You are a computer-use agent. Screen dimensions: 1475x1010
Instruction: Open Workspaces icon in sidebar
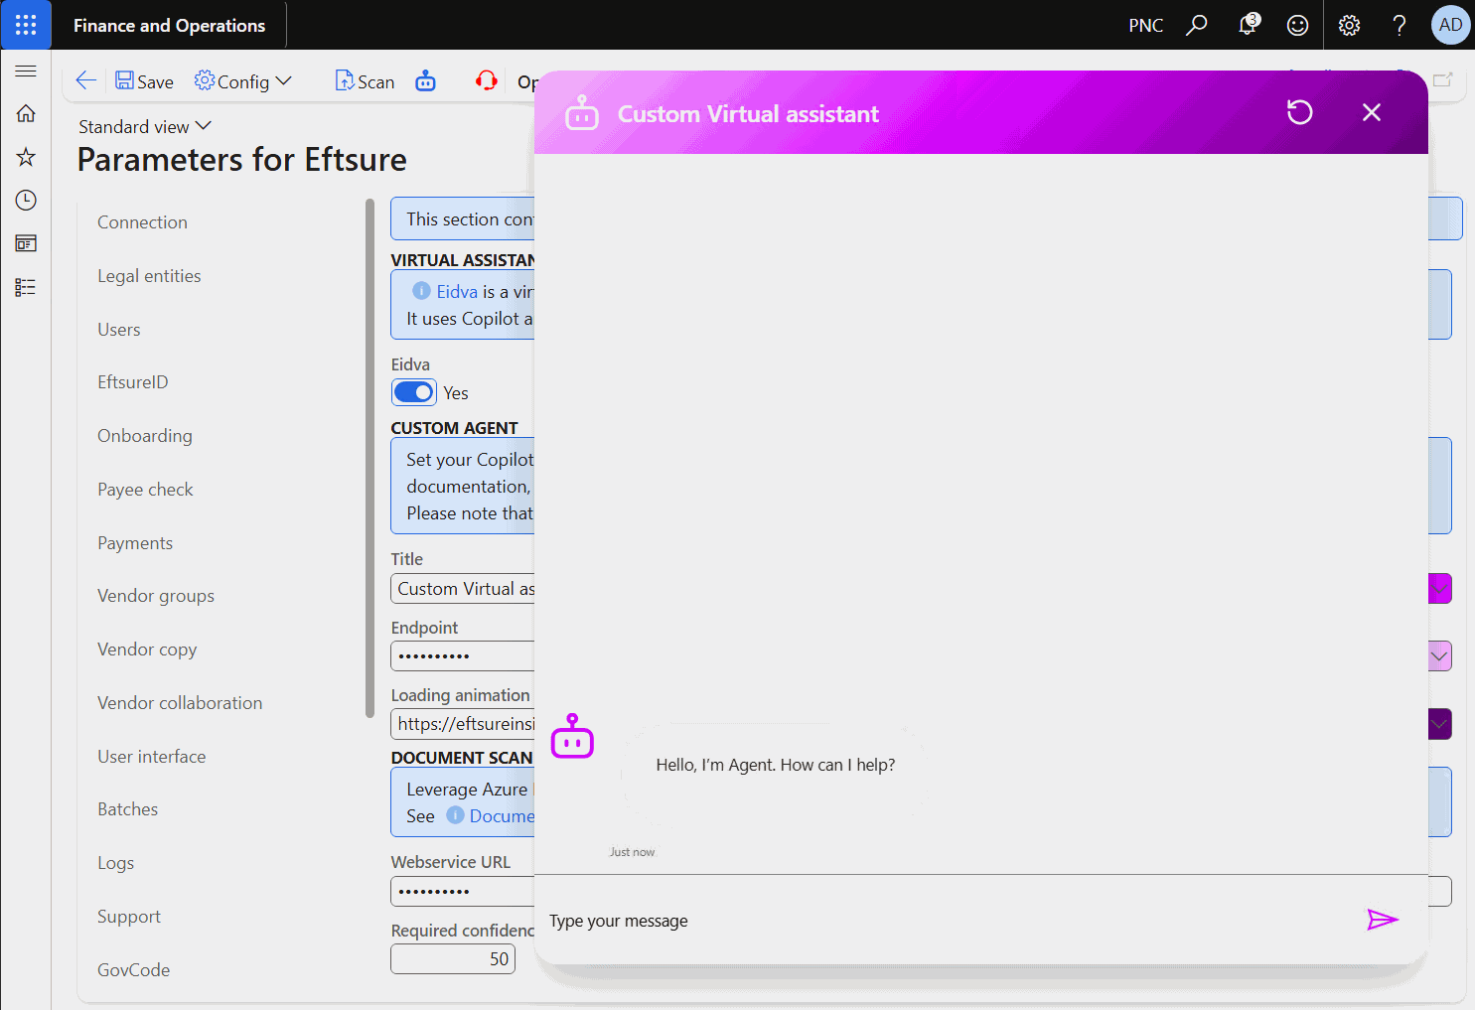click(26, 243)
